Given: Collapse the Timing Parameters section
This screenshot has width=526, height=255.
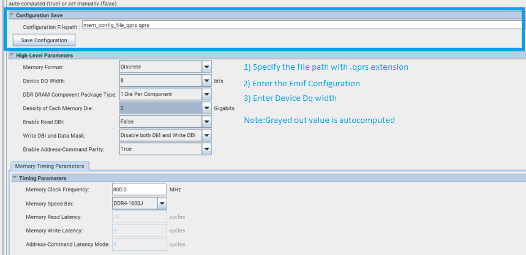Looking at the screenshot, I should (x=14, y=178).
